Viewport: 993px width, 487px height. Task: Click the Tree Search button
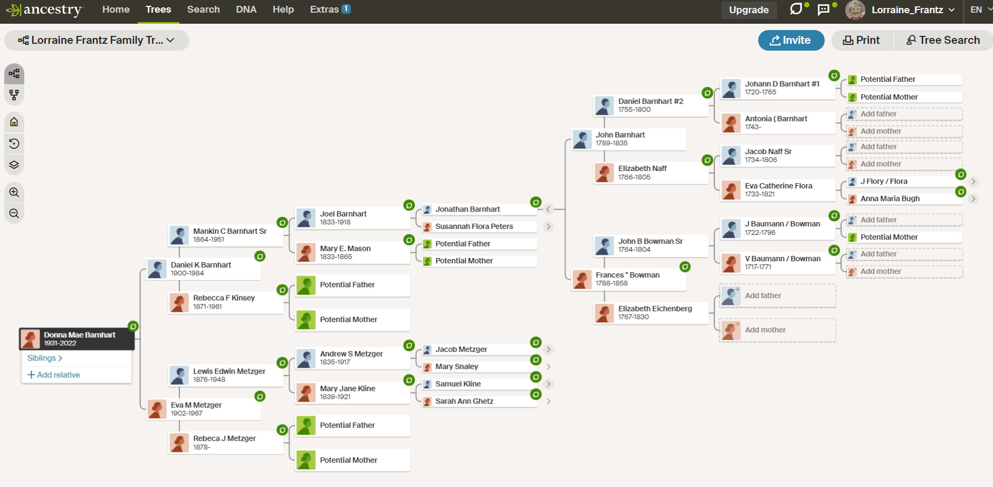[943, 40]
